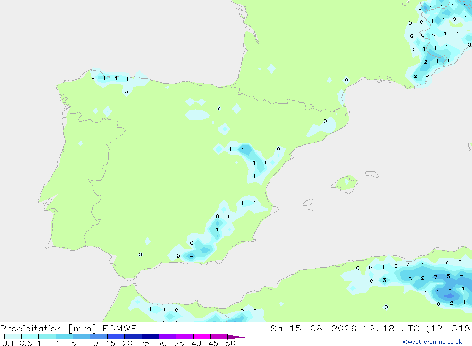
Task: Pick the 25–30 mm legend color swatch
Action: click(150, 337)
